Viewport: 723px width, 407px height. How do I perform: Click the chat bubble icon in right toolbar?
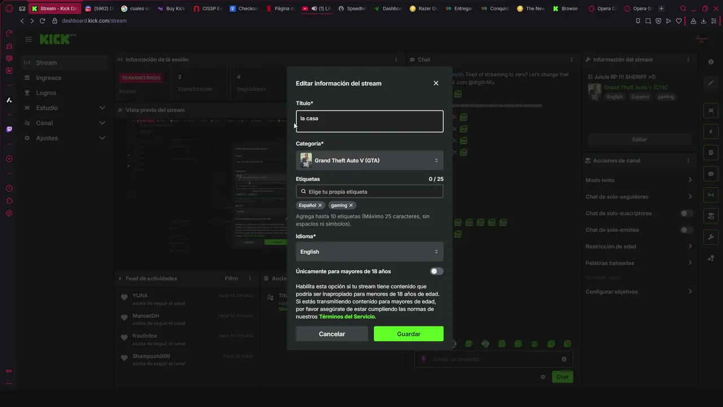711,174
